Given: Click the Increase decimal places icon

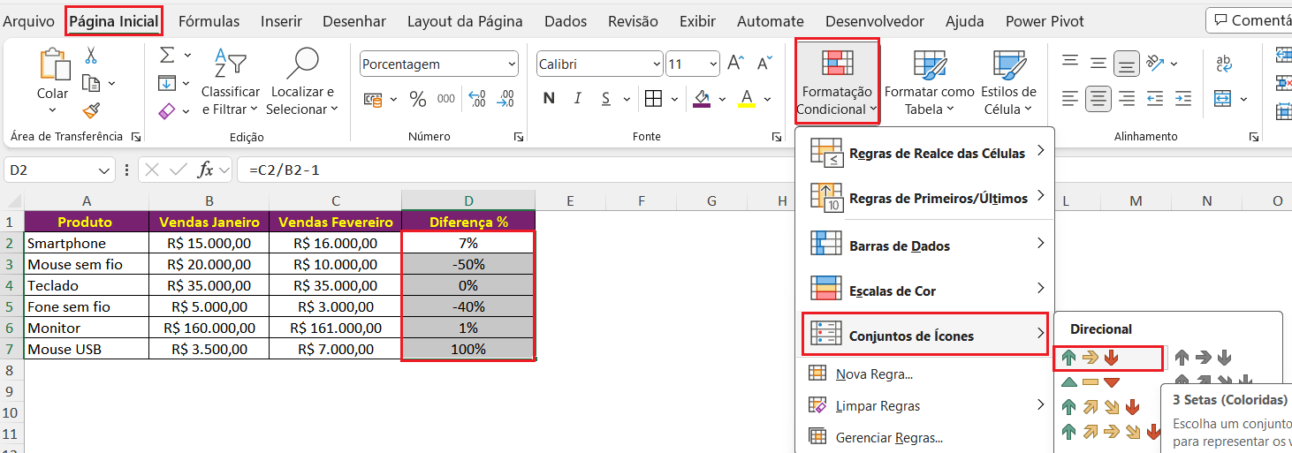Looking at the screenshot, I should click(477, 98).
